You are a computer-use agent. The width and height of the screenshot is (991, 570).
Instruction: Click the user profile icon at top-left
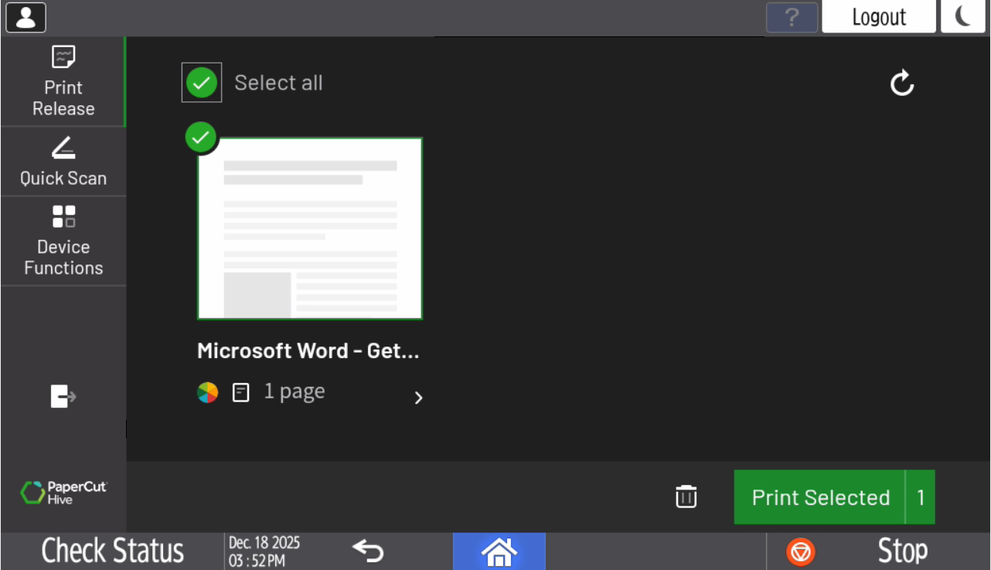[x=26, y=17]
